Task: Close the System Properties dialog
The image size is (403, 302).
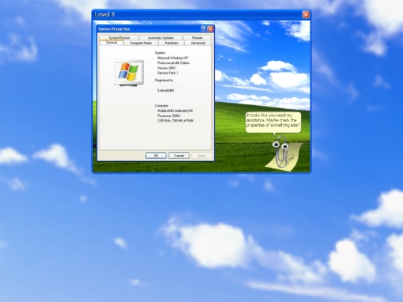Action: (210, 29)
